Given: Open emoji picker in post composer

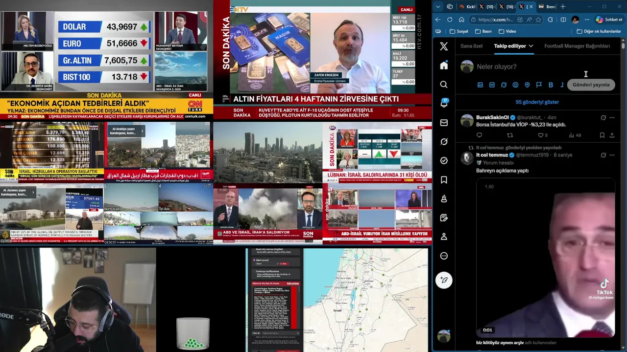Looking at the screenshot, I should coord(515,85).
